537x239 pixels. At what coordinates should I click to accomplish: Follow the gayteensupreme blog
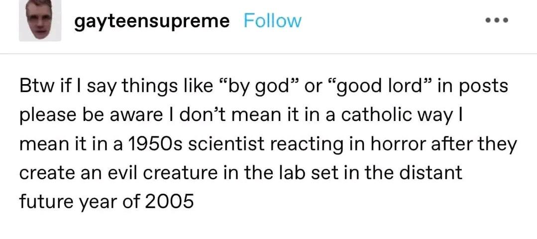coord(273,21)
